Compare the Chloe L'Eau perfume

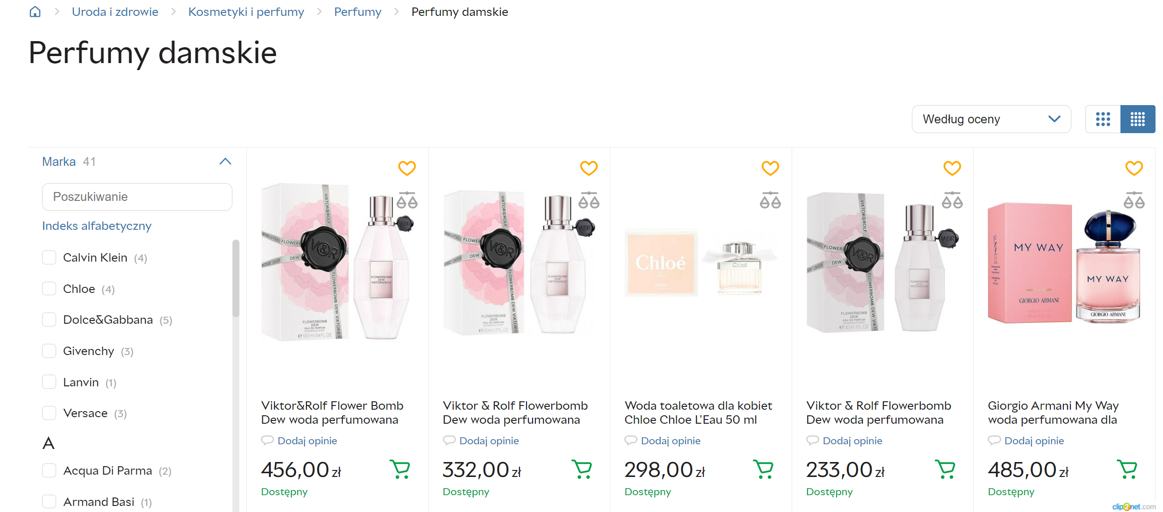770,200
